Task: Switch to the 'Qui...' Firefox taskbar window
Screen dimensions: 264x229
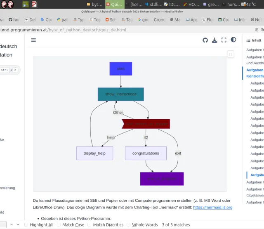Action: (115, 5)
